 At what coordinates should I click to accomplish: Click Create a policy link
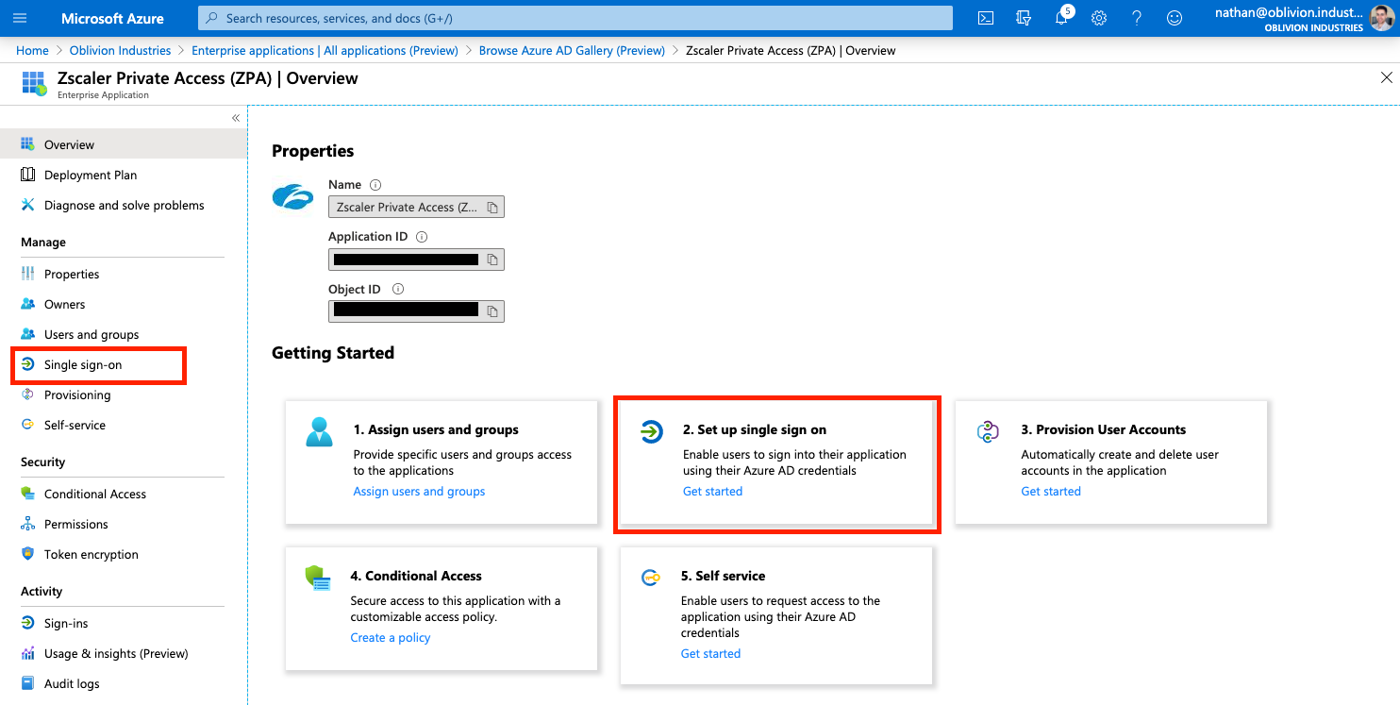[x=391, y=638]
